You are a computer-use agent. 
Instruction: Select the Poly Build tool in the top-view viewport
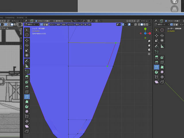pyautogui.click(x=27, y=101)
